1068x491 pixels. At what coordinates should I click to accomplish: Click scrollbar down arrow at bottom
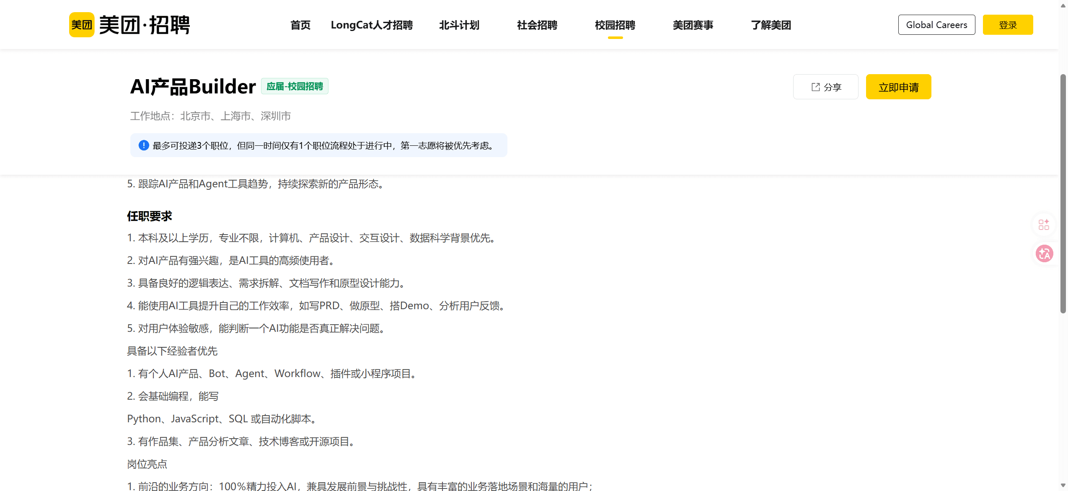[1063, 486]
